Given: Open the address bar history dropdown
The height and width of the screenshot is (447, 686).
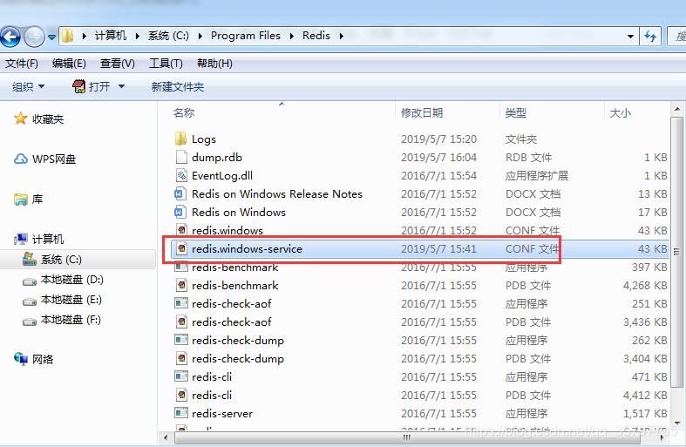Looking at the screenshot, I should (630, 37).
